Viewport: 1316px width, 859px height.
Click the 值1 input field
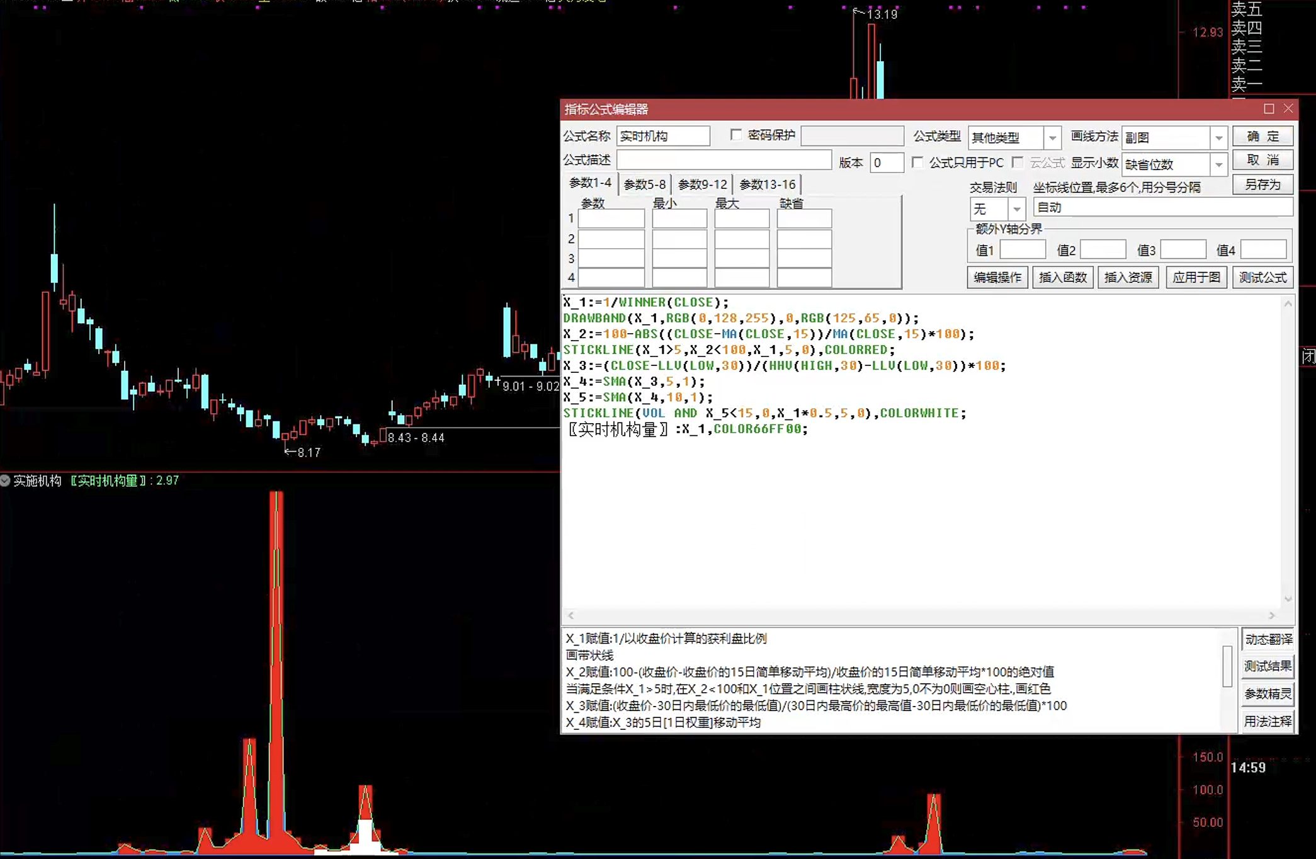point(1023,249)
